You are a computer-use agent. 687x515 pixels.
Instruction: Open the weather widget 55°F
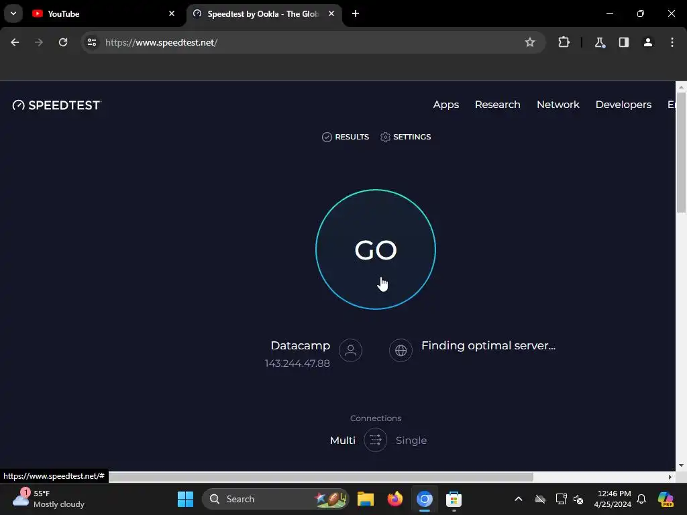pyautogui.click(x=48, y=499)
